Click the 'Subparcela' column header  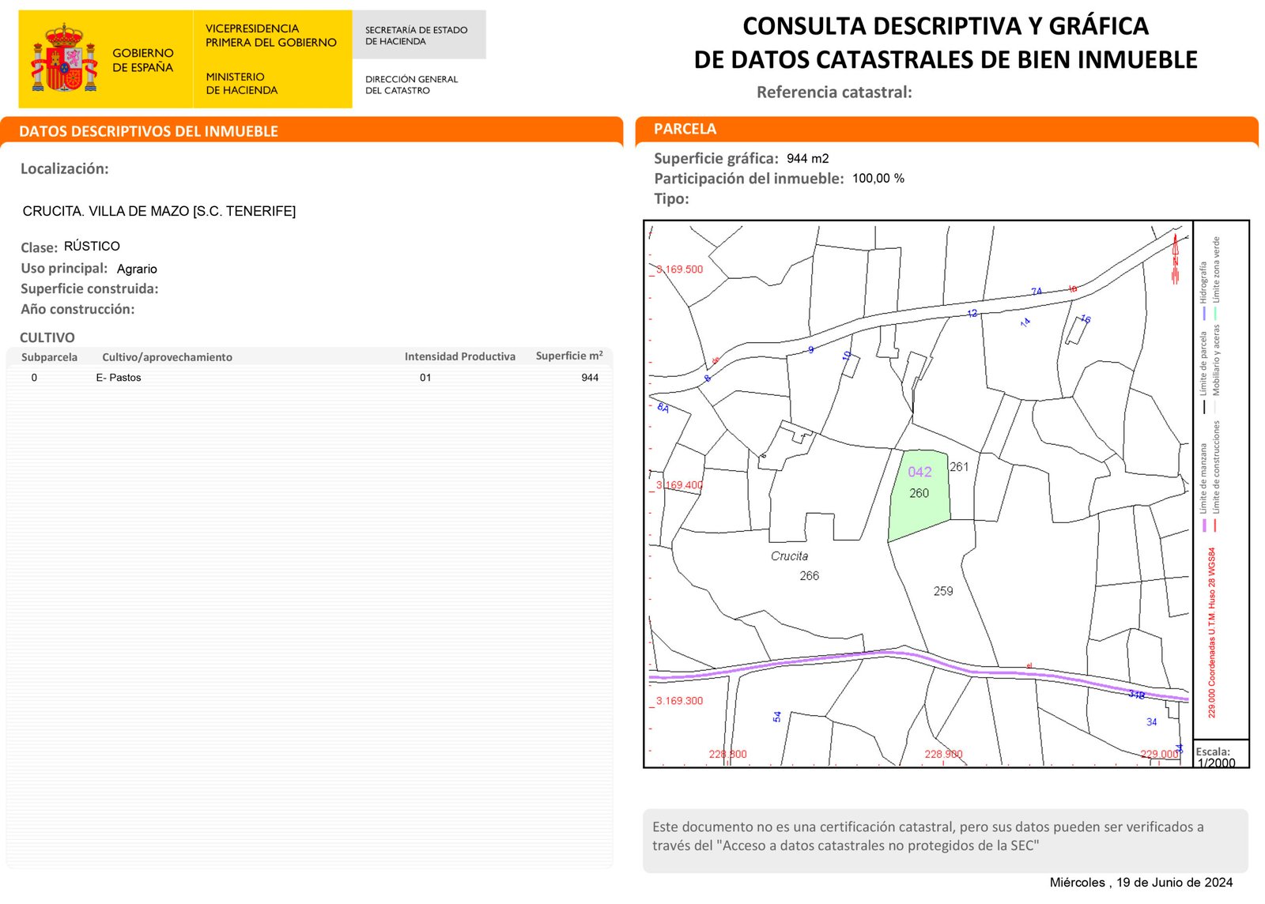pyautogui.click(x=49, y=357)
